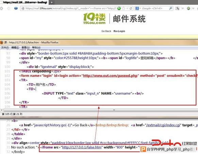Click the magnifier search icon

(x=170, y=8)
